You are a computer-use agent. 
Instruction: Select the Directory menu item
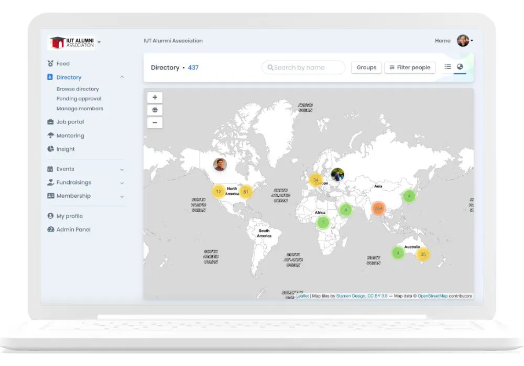69,77
